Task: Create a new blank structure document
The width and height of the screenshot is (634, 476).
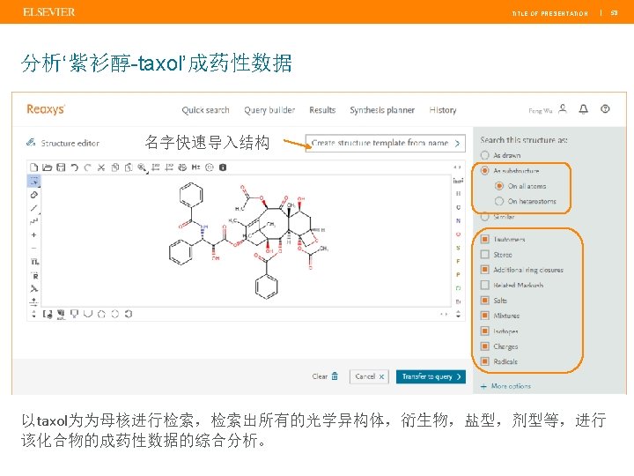Action: pyautogui.click(x=34, y=167)
